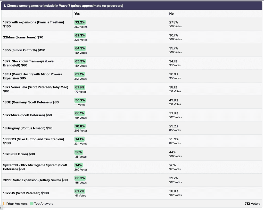Click the 44% No result for 1870

point(172,152)
